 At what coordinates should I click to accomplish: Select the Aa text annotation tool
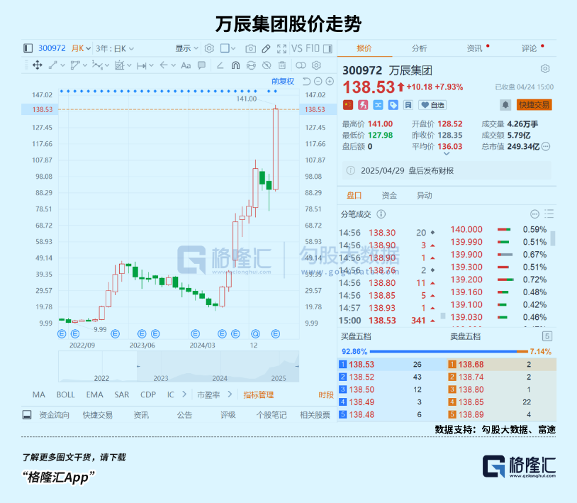coord(185,65)
